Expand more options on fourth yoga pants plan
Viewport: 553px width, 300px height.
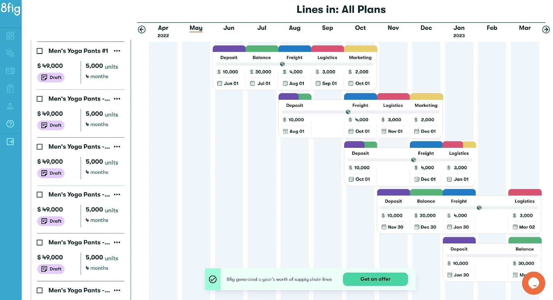click(117, 195)
